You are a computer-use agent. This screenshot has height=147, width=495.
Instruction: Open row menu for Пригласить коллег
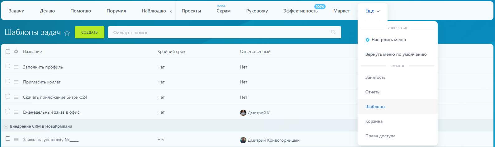[16, 82]
